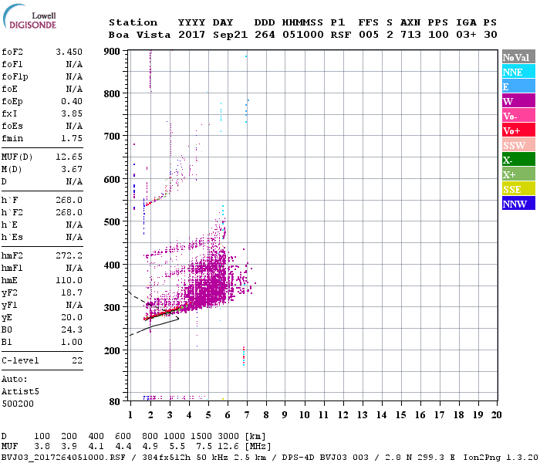The image size is (540, 463).
Task: Click the hmE value 110.0
Action: pos(69,280)
